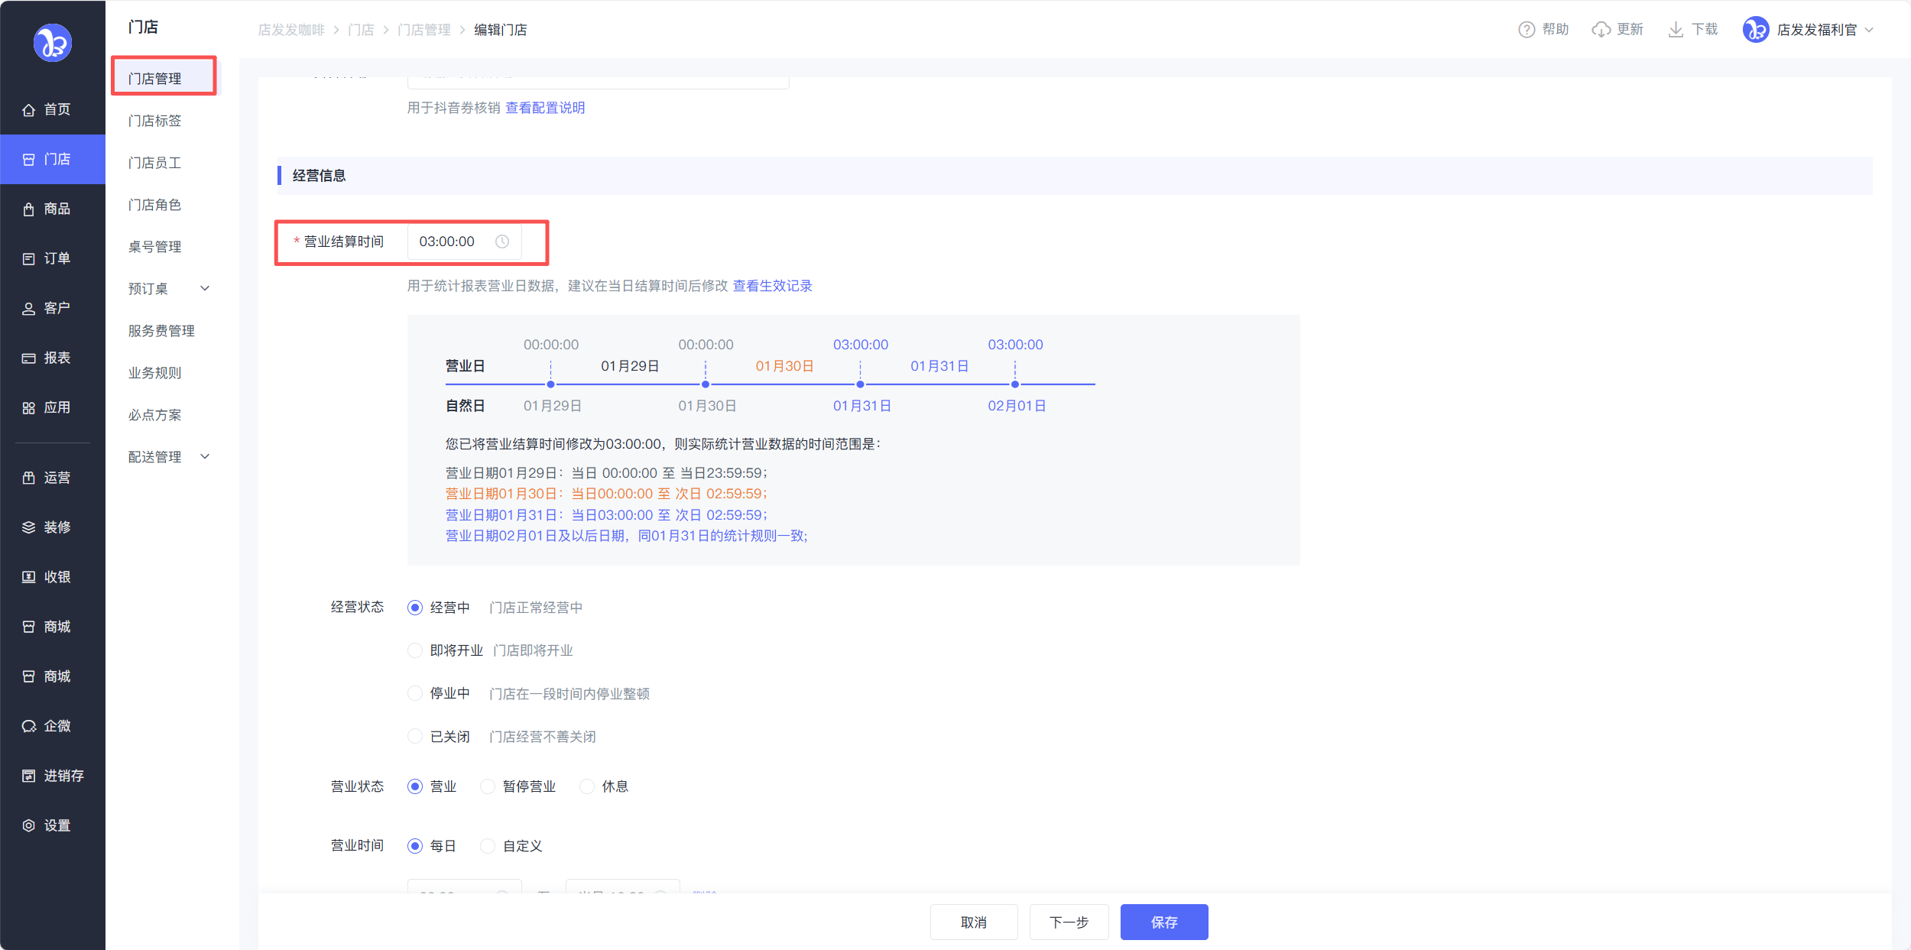Click the blue 保存 button
The height and width of the screenshot is (950, 1911).
click(x=1163, y=922)
